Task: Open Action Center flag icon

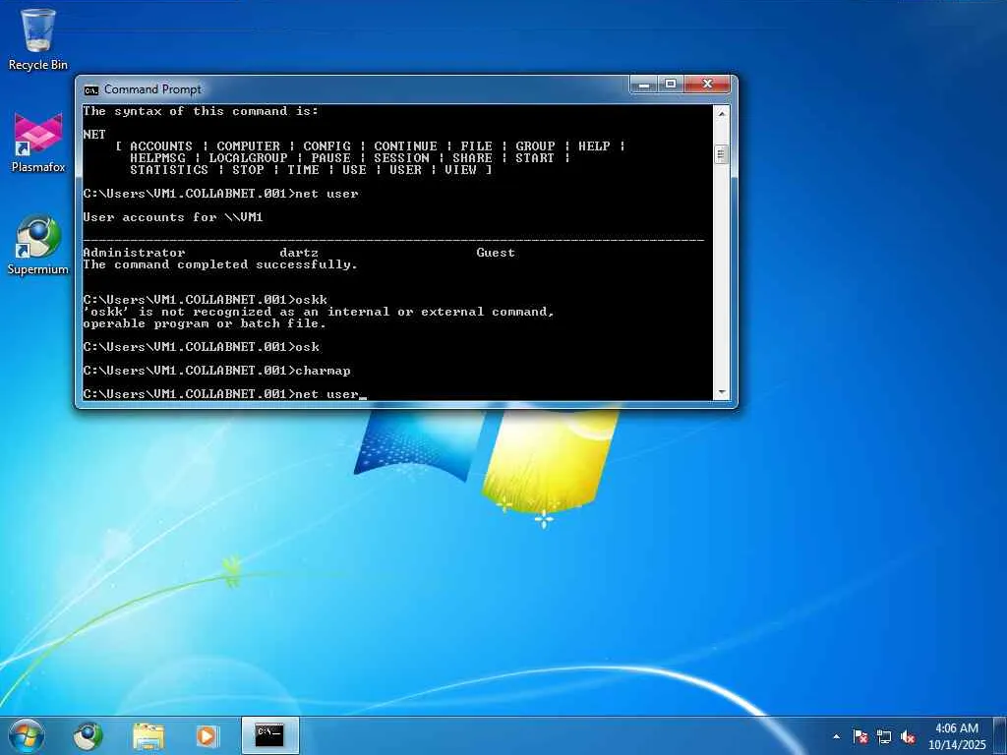Action: pos(860,736)
